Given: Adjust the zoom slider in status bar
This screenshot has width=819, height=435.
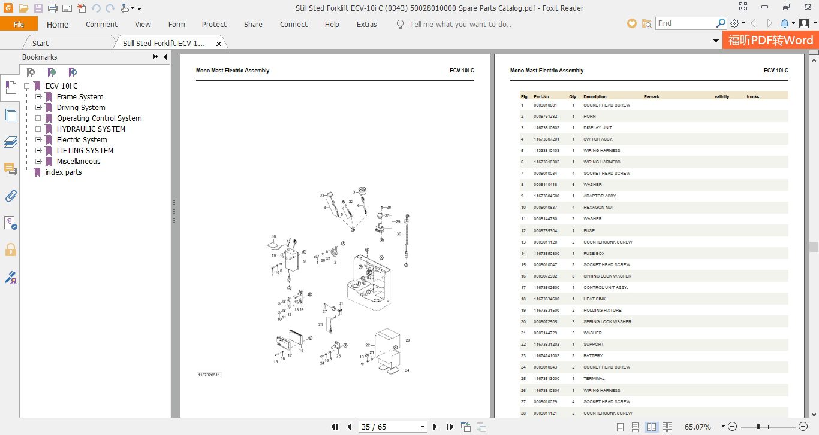Looking at the screenshot, I should [759, 427].
